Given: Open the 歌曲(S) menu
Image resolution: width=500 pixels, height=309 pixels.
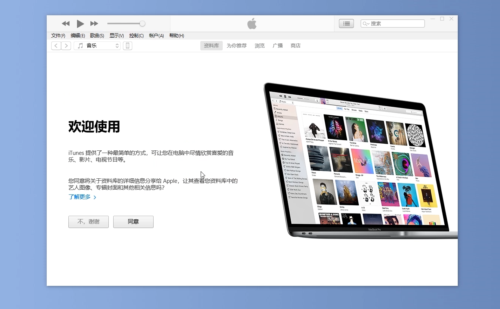Looking at the screenshot, I should [x=97, y=36].
